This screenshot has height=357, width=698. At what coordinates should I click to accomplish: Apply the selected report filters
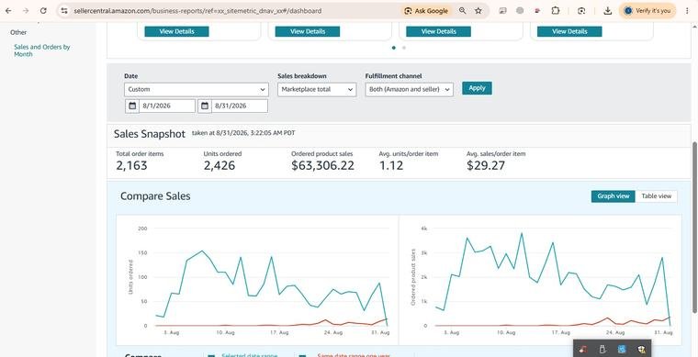477,88
